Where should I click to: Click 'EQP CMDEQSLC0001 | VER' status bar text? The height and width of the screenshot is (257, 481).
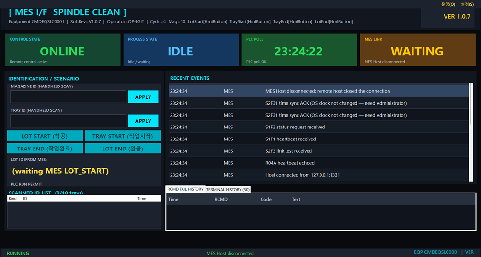point(444,252)
